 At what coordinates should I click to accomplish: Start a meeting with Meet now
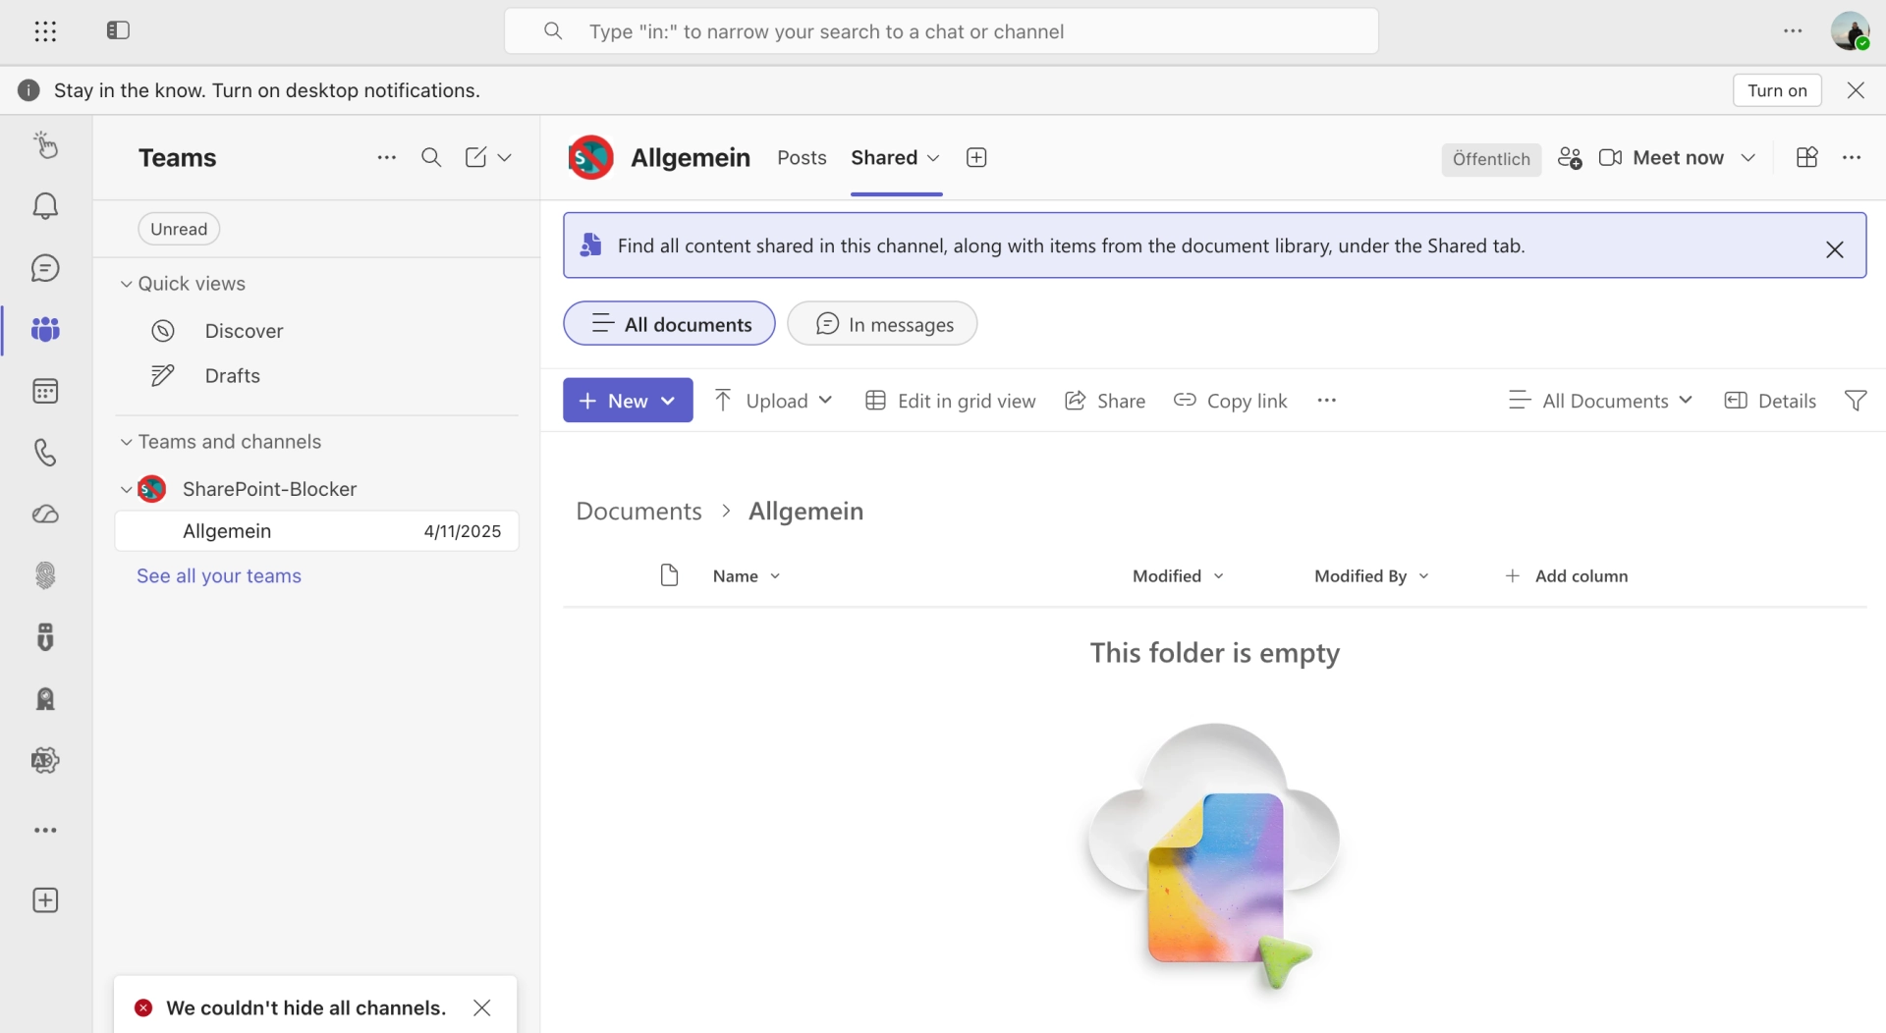(1662, 158)
